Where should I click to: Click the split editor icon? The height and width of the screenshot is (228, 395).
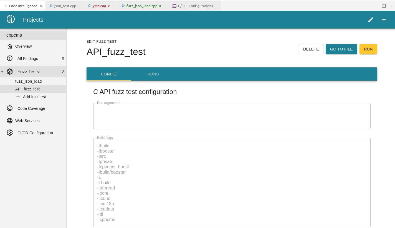point(384,6)
